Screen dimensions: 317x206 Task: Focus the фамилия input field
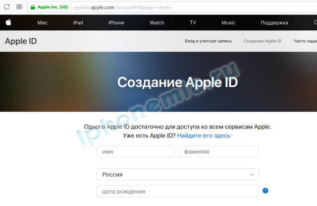[218, 151]
